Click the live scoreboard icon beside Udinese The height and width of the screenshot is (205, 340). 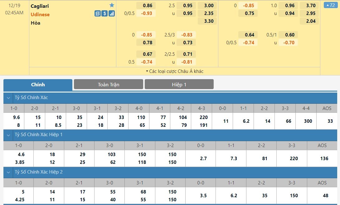97,13
